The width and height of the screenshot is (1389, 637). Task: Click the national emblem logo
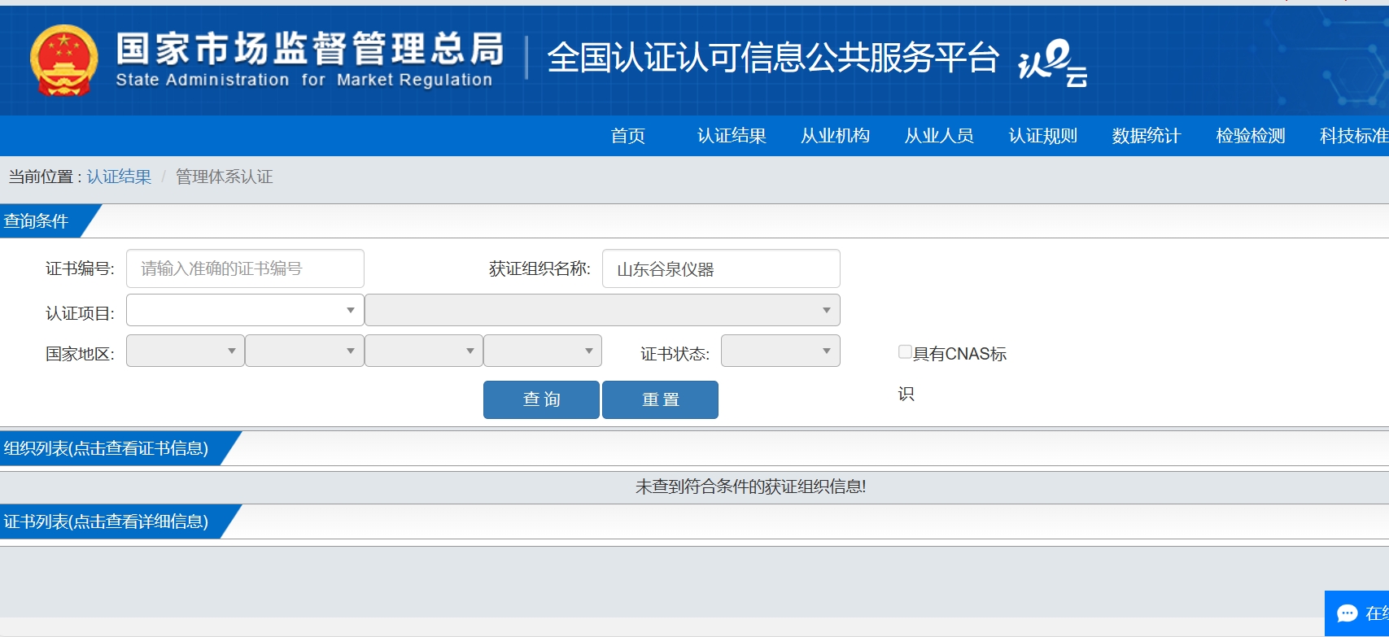click(63, 60)
